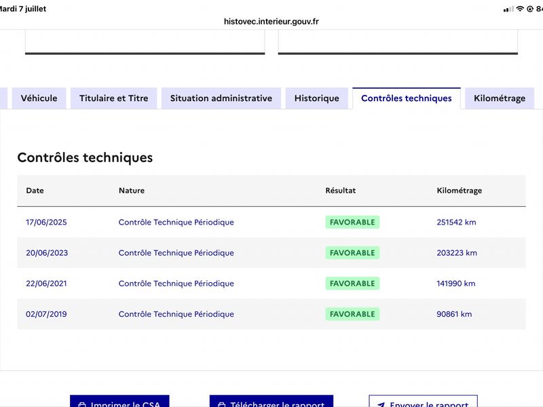Switch to the Kilométrage tab

click(x=500, y=98)
